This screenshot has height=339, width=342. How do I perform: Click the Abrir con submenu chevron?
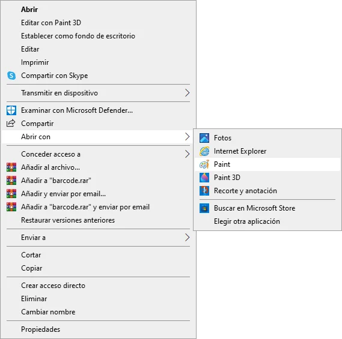coord(187,137)
